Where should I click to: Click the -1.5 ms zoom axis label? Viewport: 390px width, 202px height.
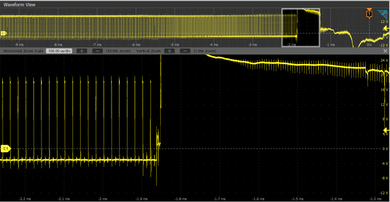coord(298,199)
